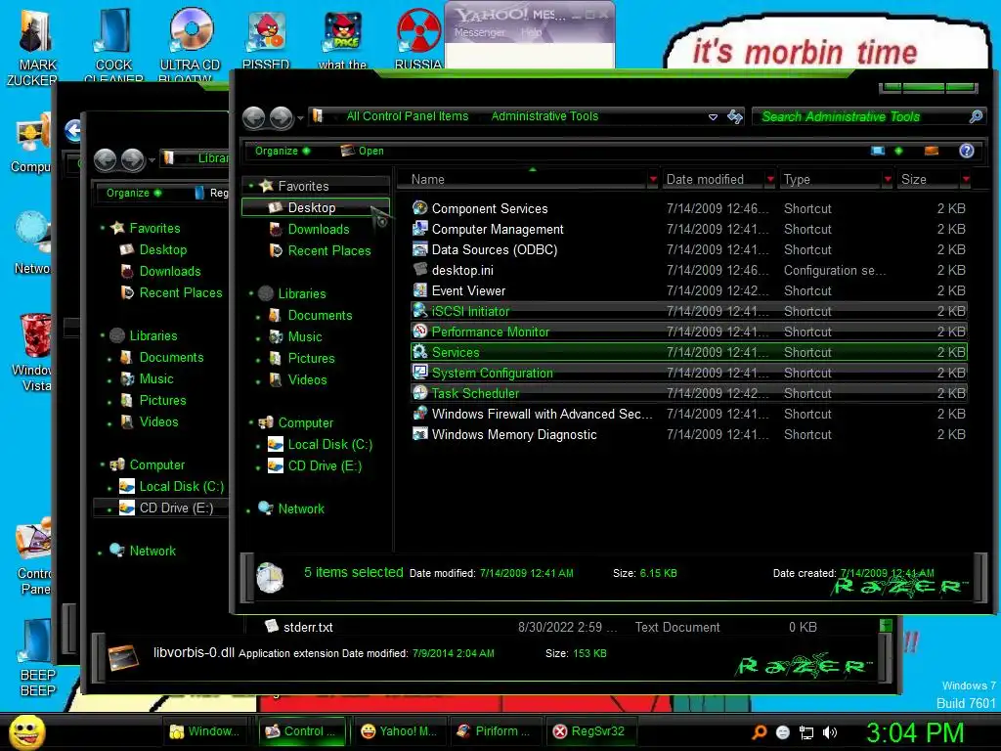1001x751 pixels.
Task: Open the help question mark icon
Action: click(x=966, y=151)
